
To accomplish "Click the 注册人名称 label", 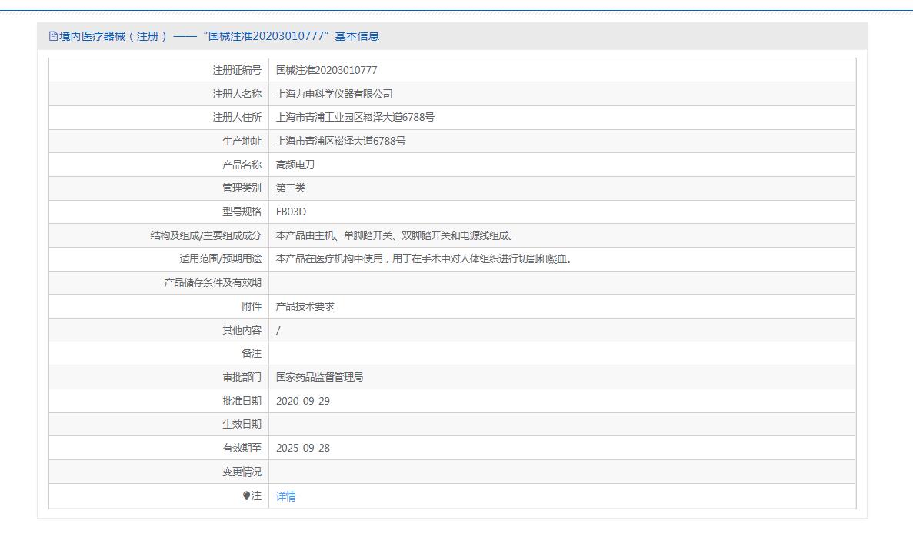I will click(237, 94).
